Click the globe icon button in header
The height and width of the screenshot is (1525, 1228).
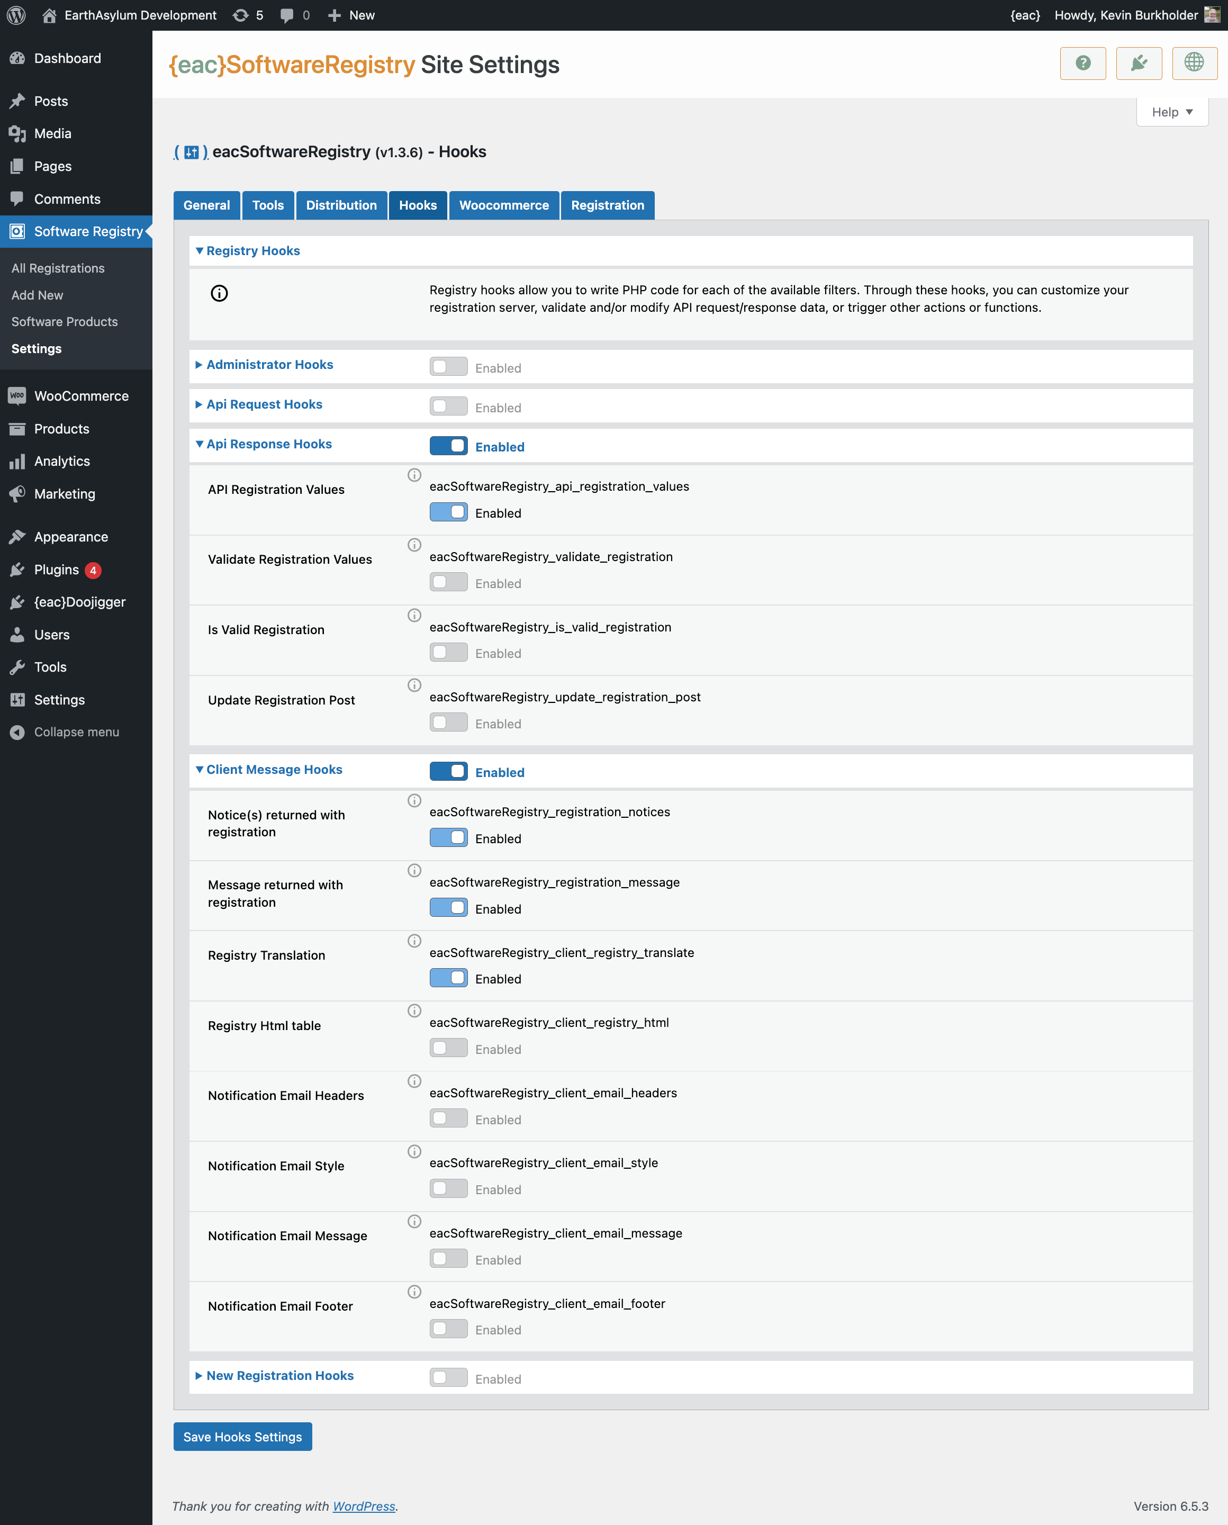pos(1194,64)
